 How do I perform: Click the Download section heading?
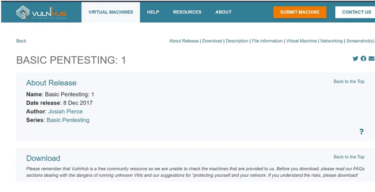click(x=43, y=158)
